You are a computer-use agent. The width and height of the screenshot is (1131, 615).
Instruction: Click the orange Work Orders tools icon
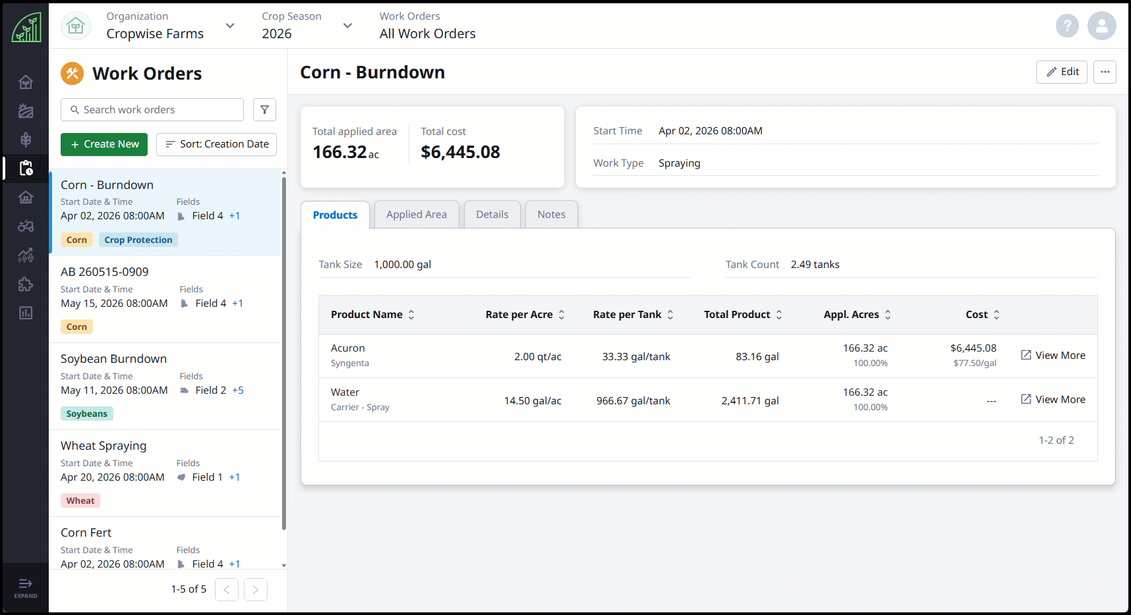pos(72,73)
